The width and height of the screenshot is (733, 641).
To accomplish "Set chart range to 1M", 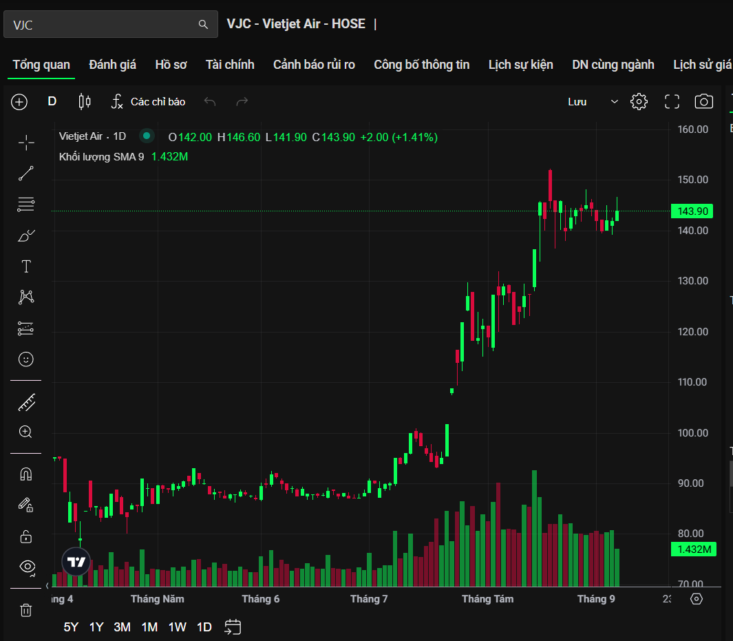I will [x=149, y=627].
